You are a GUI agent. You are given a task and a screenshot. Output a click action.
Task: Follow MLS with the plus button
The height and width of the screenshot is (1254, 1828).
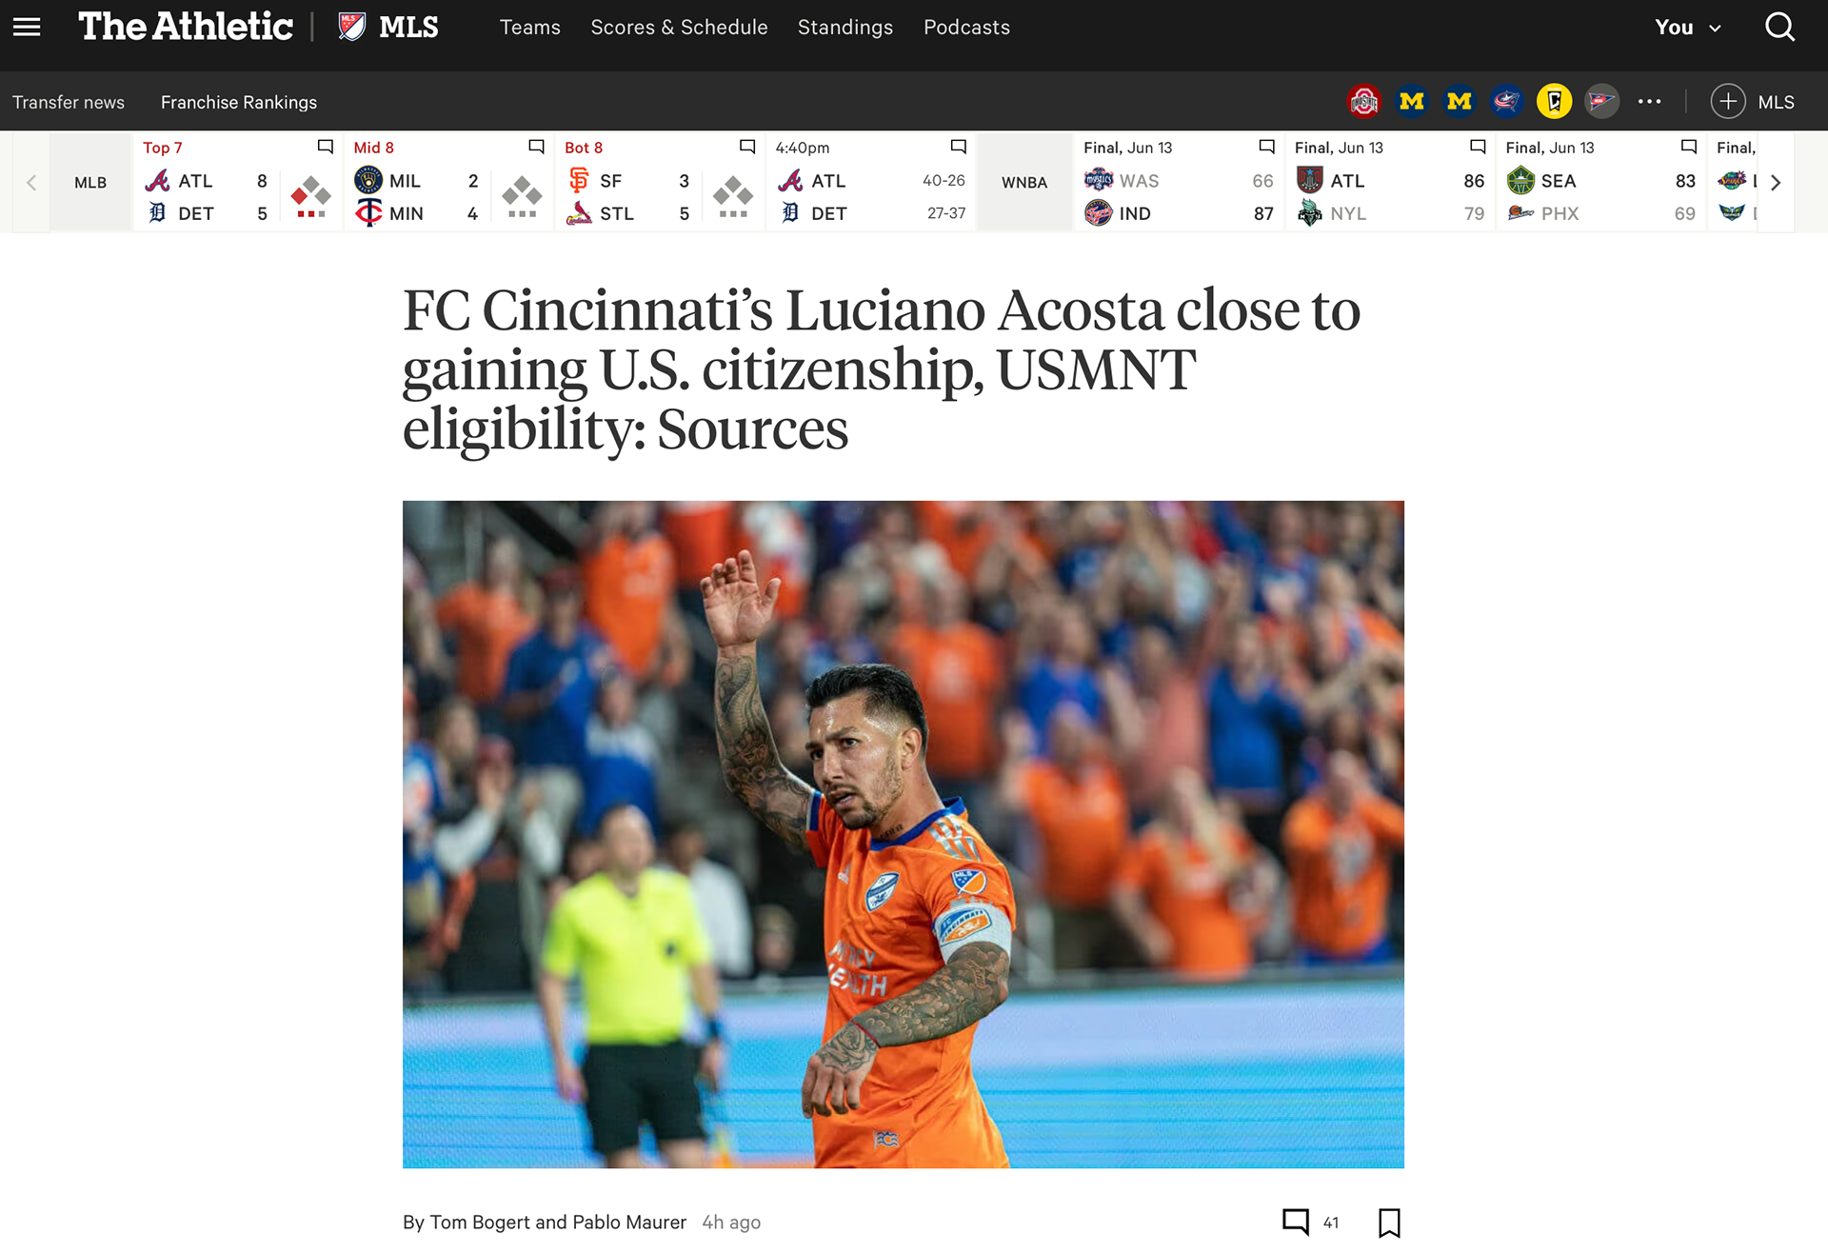(1728, 101)
